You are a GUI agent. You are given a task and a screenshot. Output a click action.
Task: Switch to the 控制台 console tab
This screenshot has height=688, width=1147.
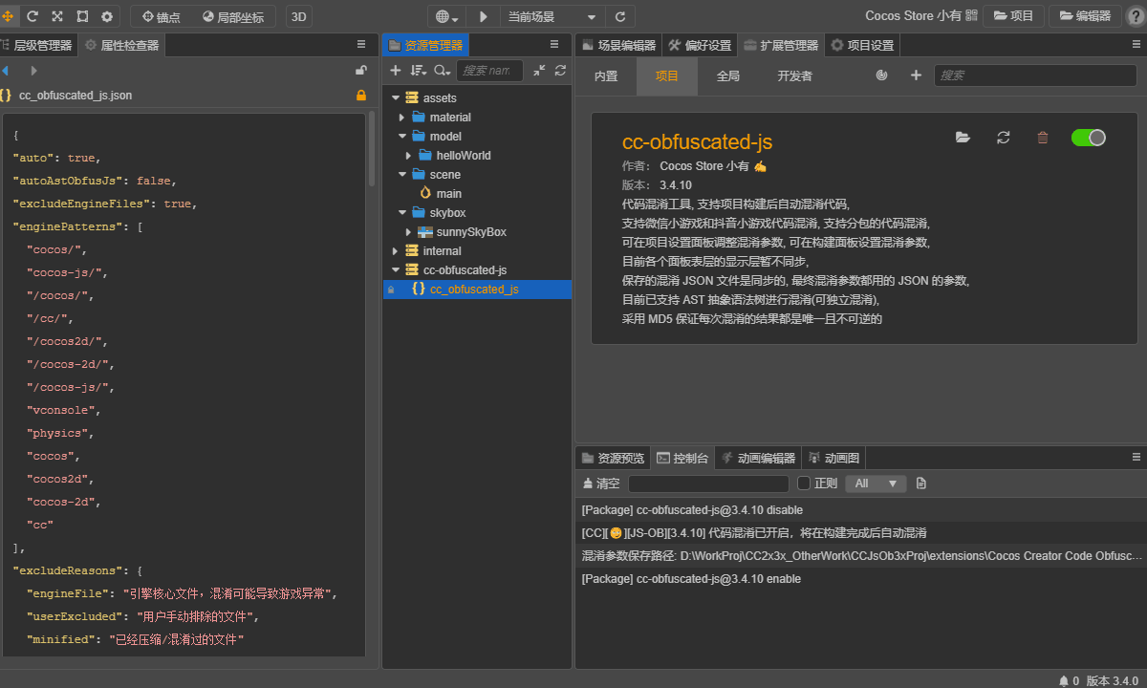pyautogui.click(x=682, y=459)
